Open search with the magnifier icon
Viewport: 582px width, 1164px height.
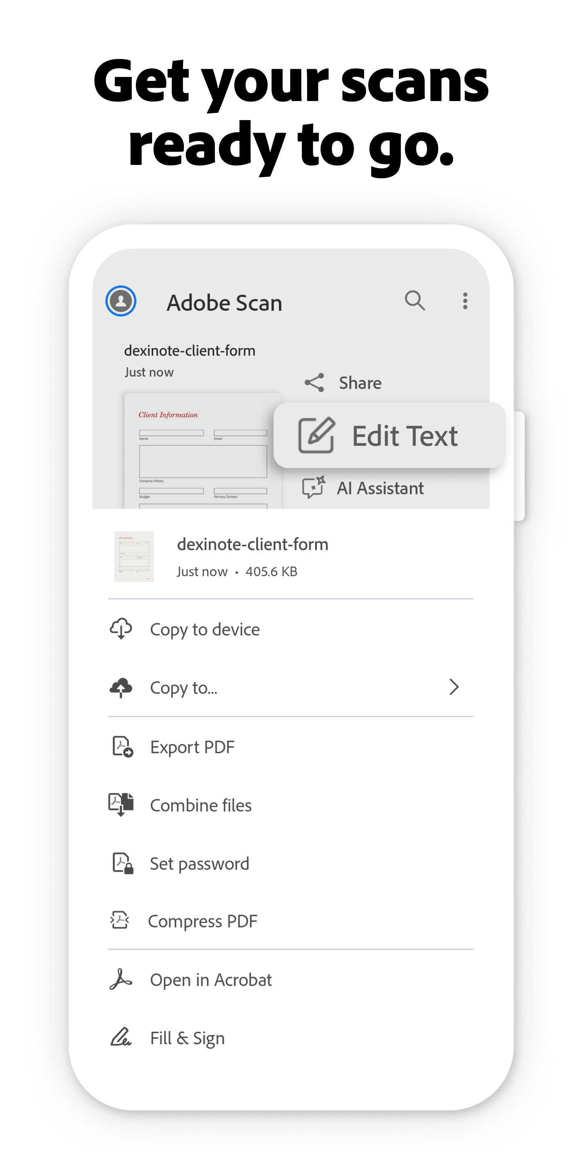pos(414,300)
